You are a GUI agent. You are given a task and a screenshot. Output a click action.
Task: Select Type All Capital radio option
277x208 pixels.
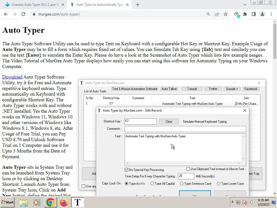(152, 184)
